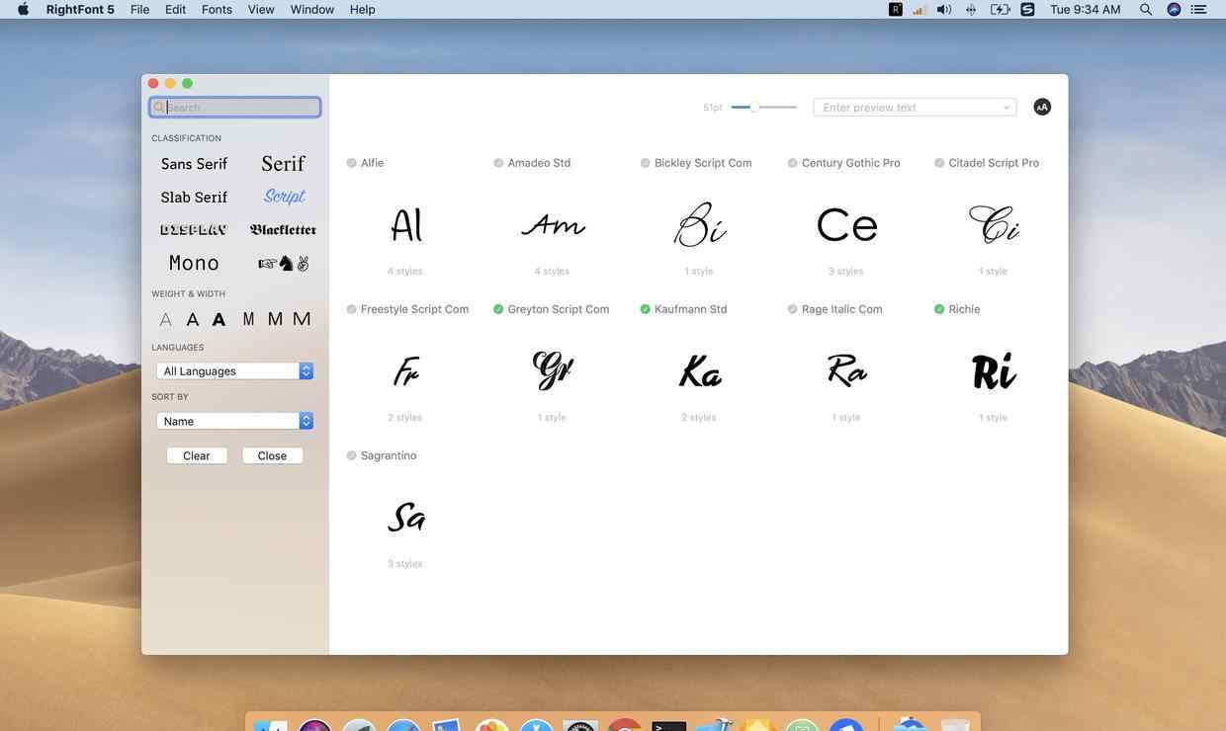The image size is (1226, 731).
Task: Click the Clear button
Action: pyautogui.click(x=197, y=455)
